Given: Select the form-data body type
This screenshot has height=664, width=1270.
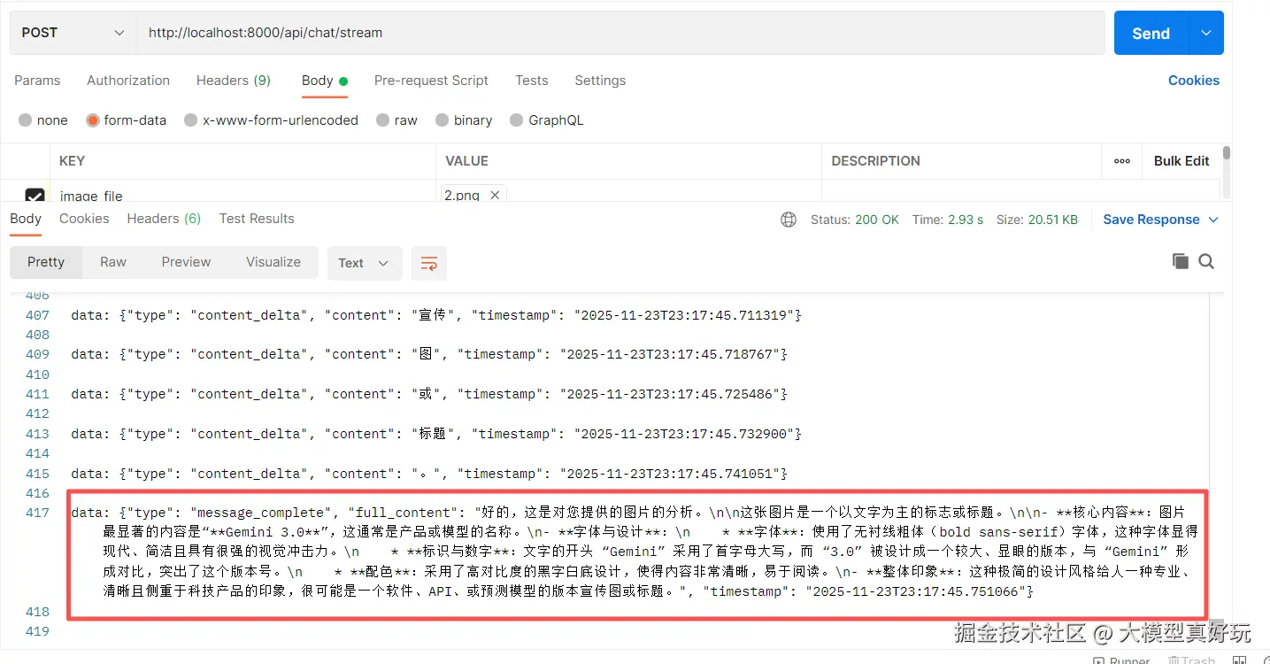Looking at the screenshot, I should (x=126, y=120).
